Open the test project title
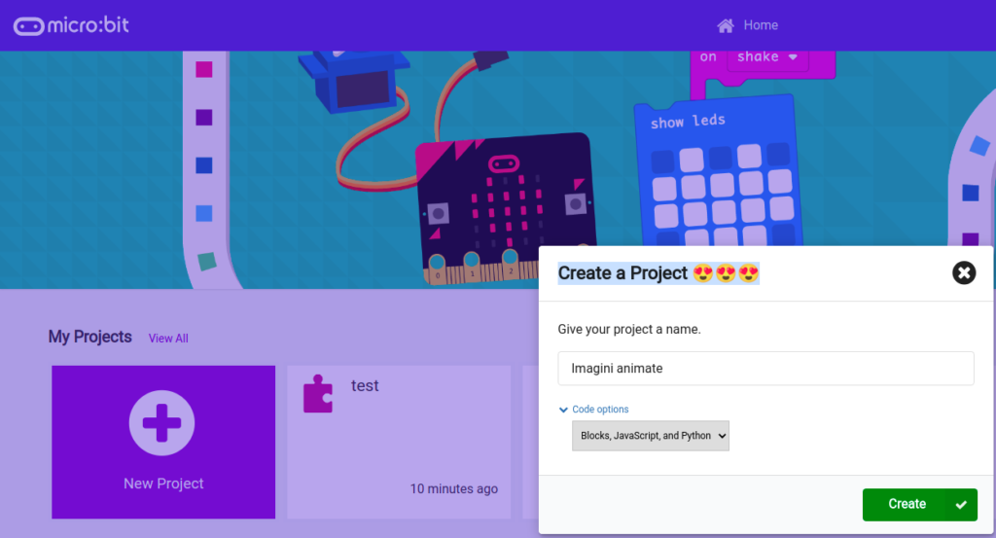 pyautogui.click(x=365, y=386)
